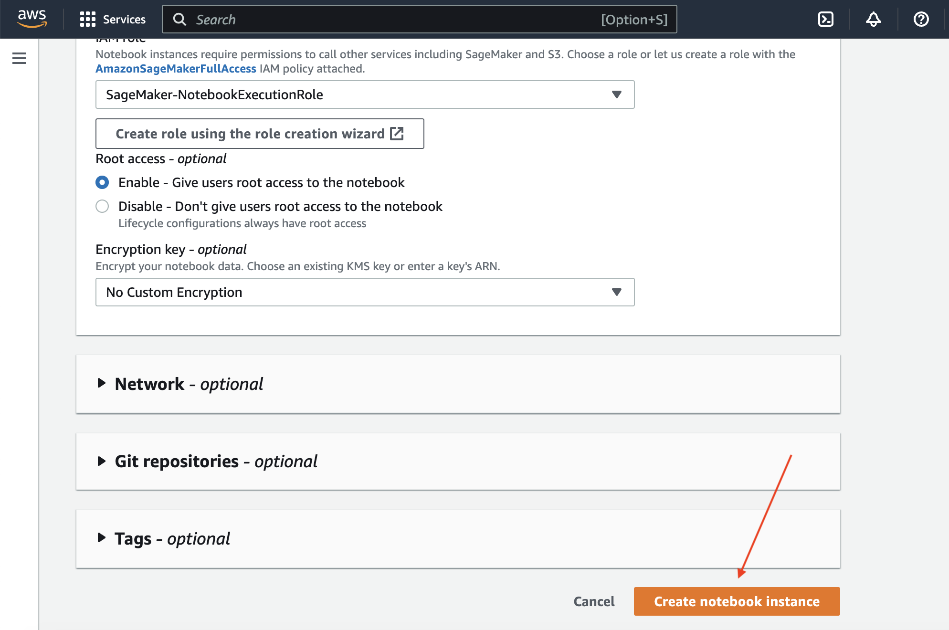The height and width of the screenshot is (630, 949).
Task: Select Enable root access radio button
Action: (102, 182)
